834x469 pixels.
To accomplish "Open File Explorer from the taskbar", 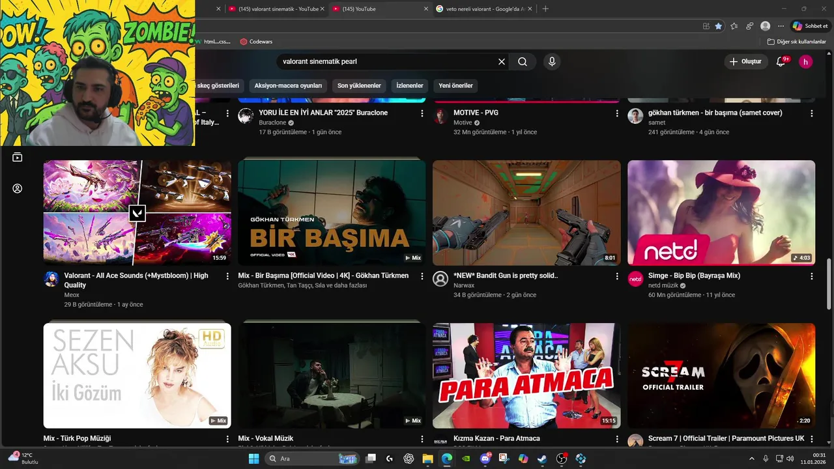I will coord(427,459).
